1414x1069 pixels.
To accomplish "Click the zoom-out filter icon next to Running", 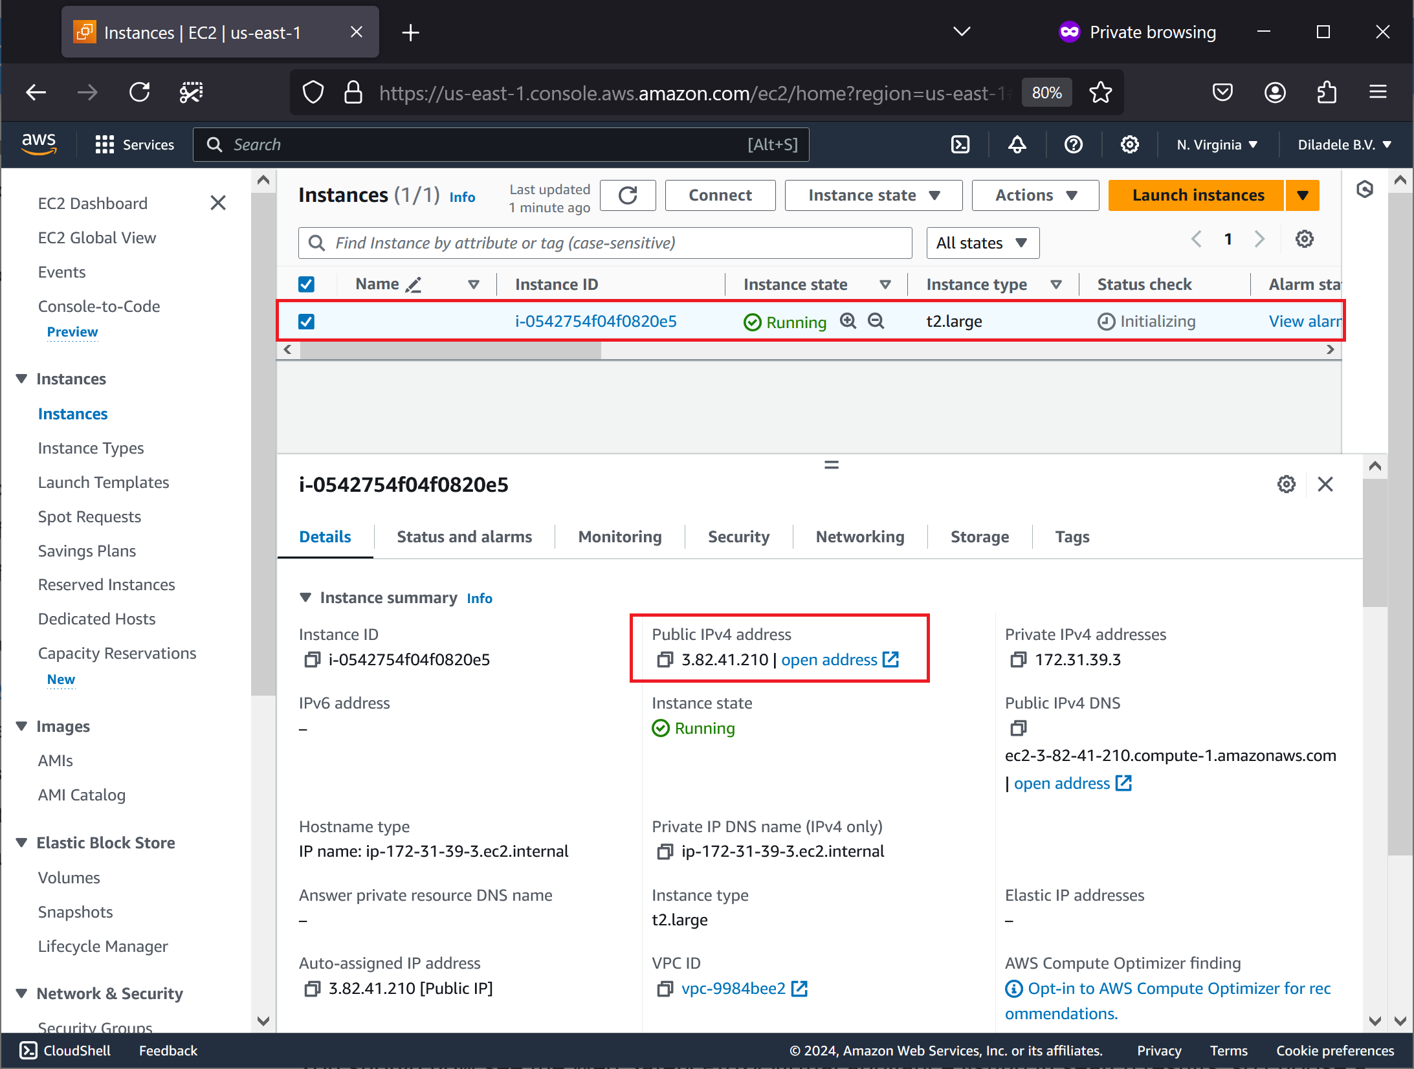I will [876, 321].
